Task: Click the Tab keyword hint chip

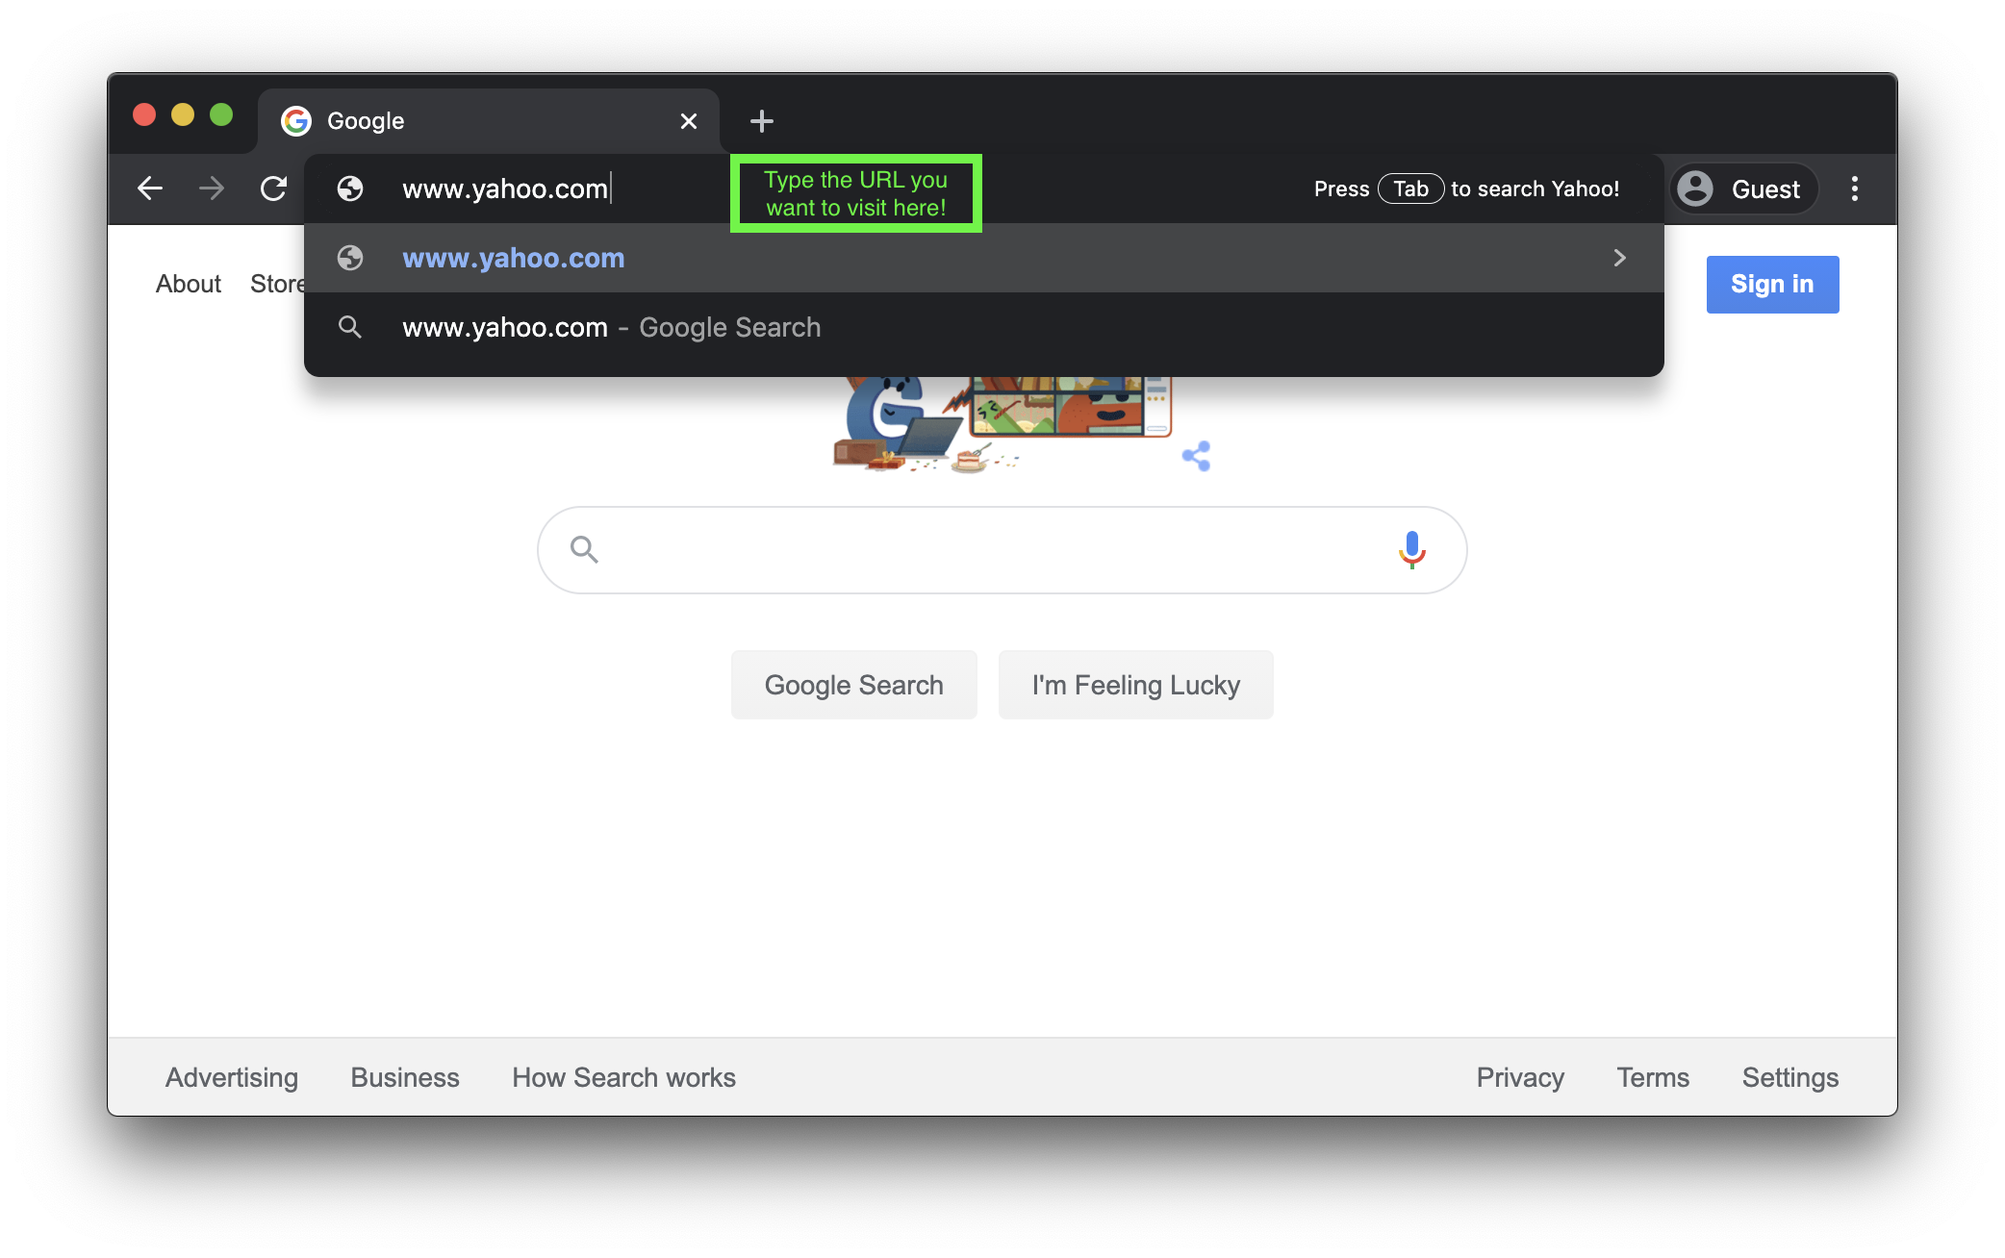Action: (1410, 189)
